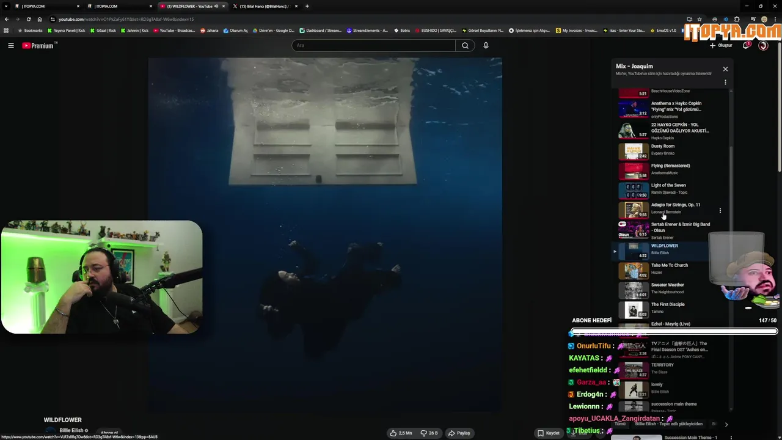The width and height of the screenshot is (782, 440).
Task: Click the Take Me To Church thumbnail
Action: (634, 270)
